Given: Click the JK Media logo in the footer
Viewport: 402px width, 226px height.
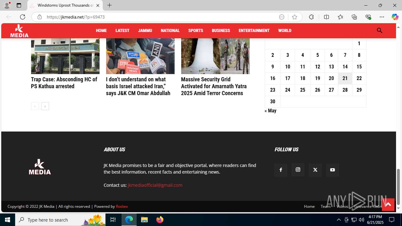Looking at the screenshot, I should coord(40,167).
